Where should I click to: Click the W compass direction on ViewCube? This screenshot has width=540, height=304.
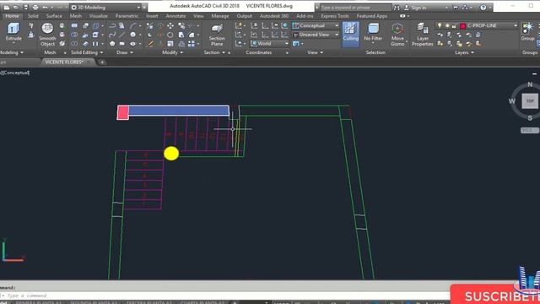pos(512,101)
